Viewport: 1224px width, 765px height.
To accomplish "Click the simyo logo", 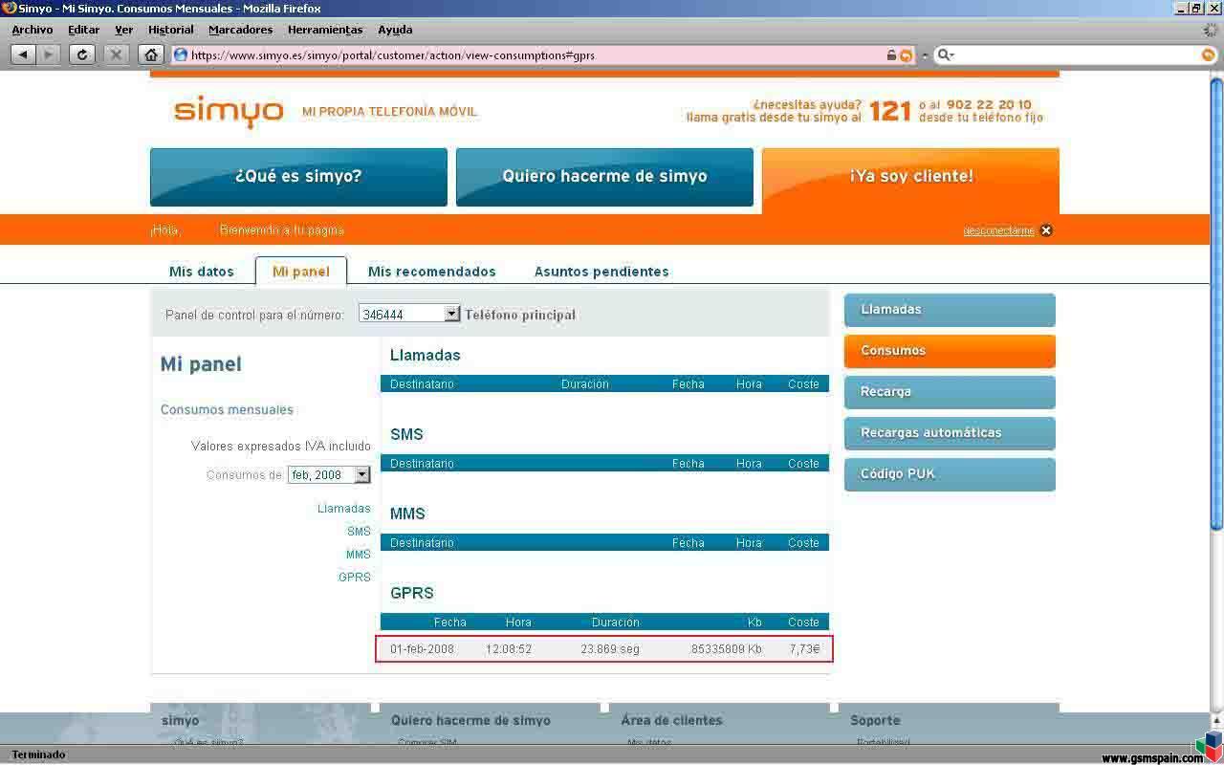I will (x=229, y=111).
